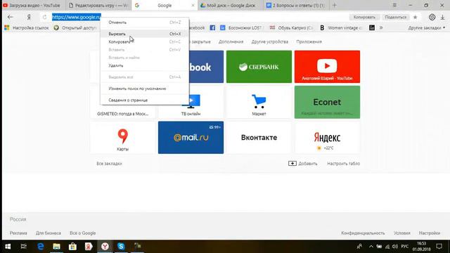Switch to the Мой диск Google Диск tab

pos(230,5)
